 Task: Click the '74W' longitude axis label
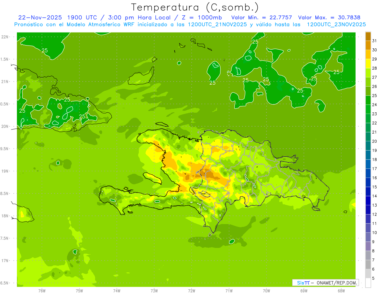117,291
